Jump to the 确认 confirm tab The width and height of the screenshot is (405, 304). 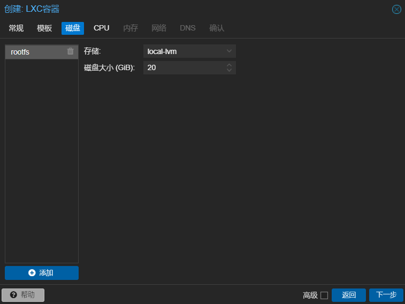click(x=217, y=28)
